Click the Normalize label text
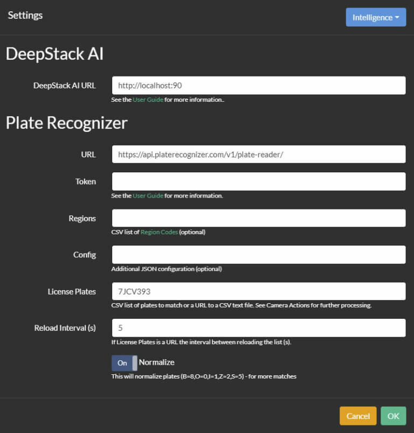The height and width of the screenshot is (433, 414). click(156, 362)
